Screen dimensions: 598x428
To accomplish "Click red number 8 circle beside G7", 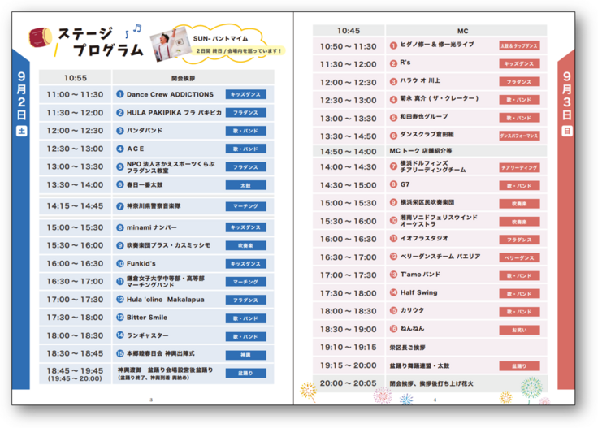I will (x=393, y=184).
